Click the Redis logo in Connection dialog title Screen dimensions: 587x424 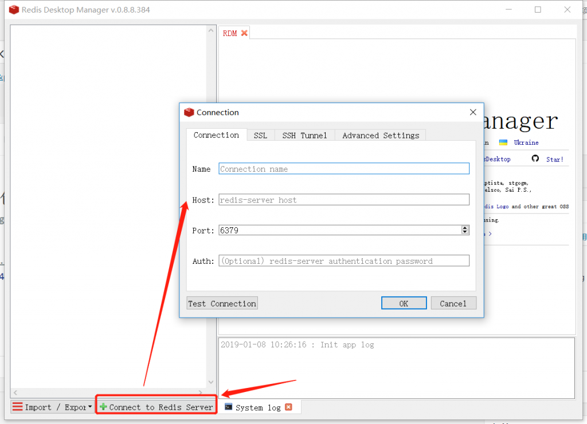(x=189, y=112)
